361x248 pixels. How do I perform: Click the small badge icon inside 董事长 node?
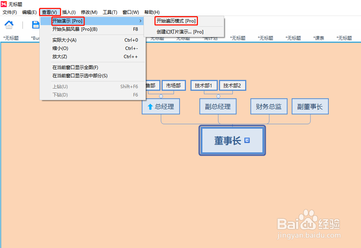[247, 140]
